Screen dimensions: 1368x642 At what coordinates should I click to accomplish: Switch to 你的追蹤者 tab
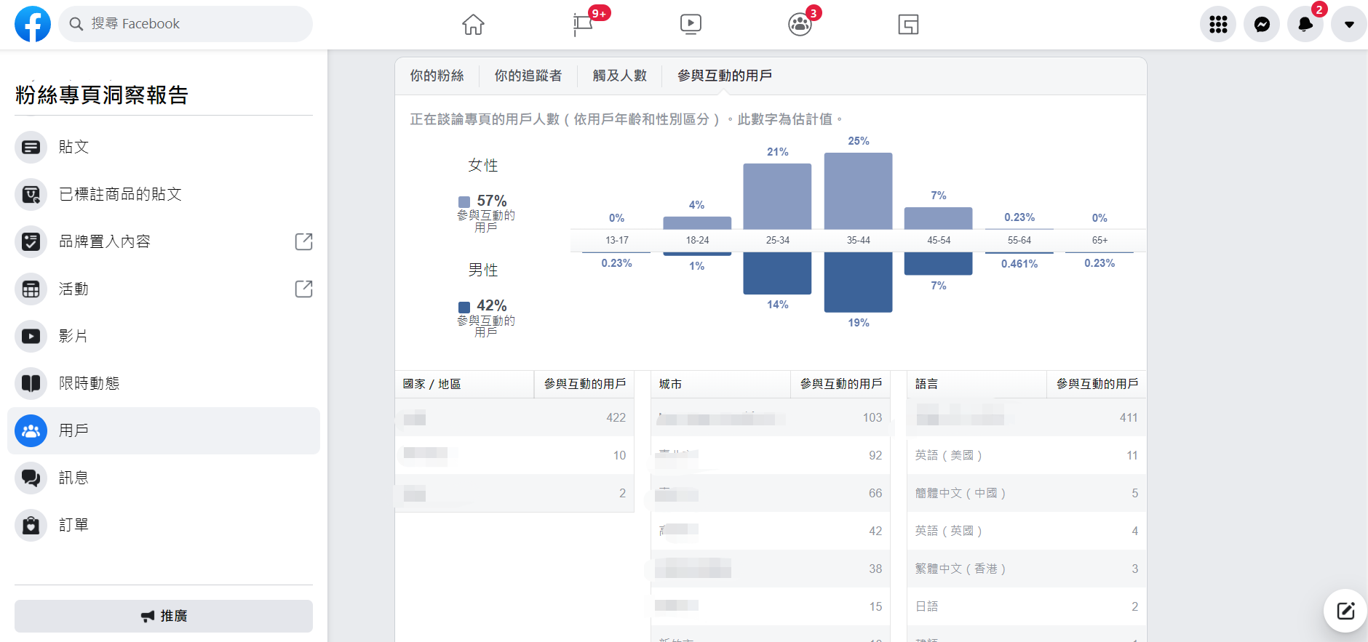(x=528, y=76)
